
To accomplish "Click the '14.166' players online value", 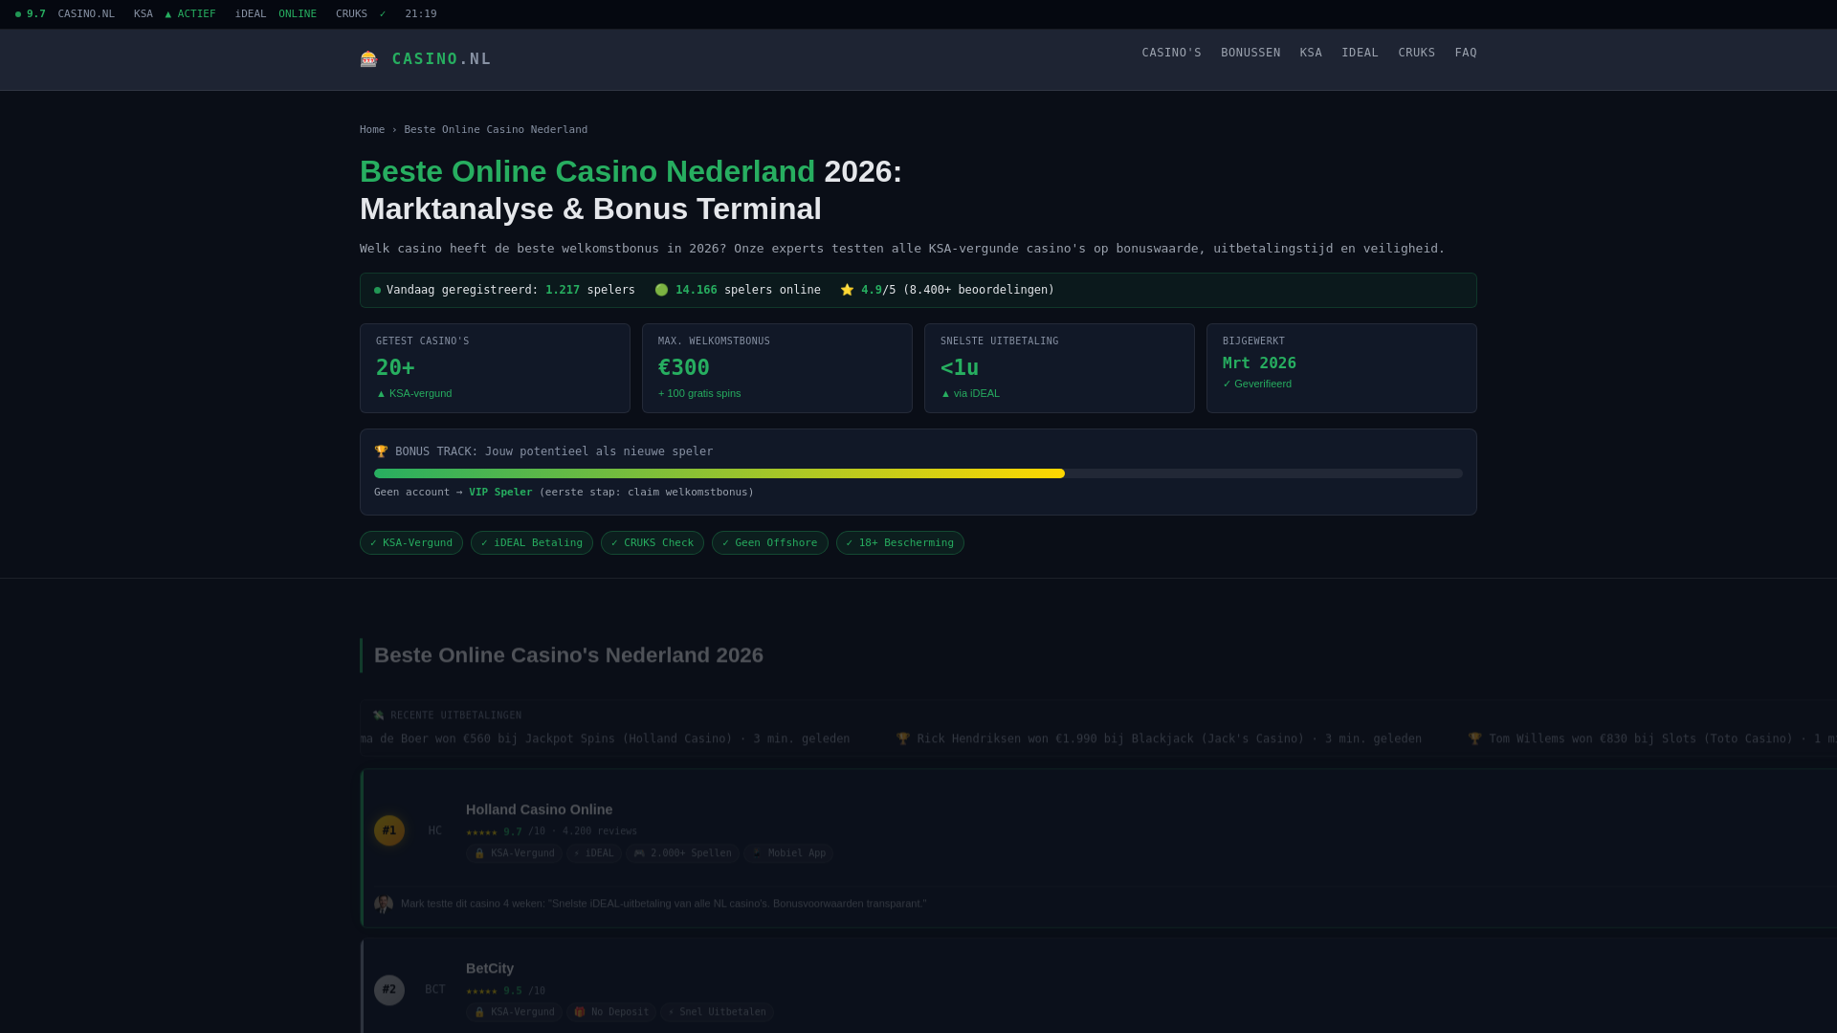I will click(x=697, y=290).
